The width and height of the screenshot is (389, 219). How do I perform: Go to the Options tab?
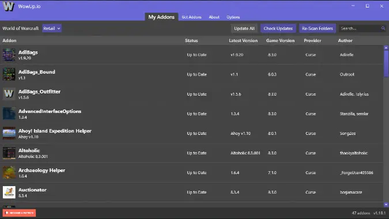[x=233, y=17]
